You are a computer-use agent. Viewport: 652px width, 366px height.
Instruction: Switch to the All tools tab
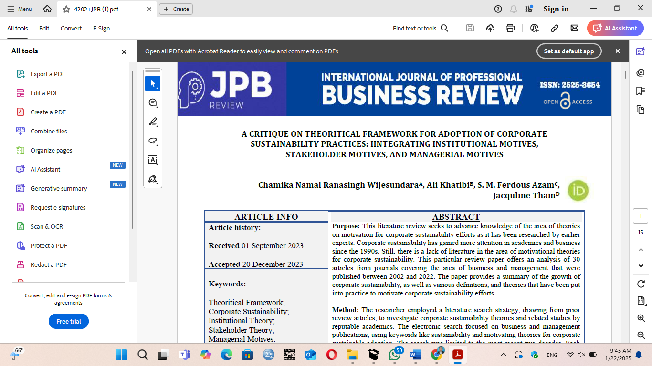17,28
